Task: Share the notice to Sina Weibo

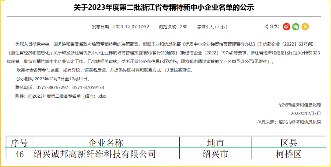Action: [286, 27]
